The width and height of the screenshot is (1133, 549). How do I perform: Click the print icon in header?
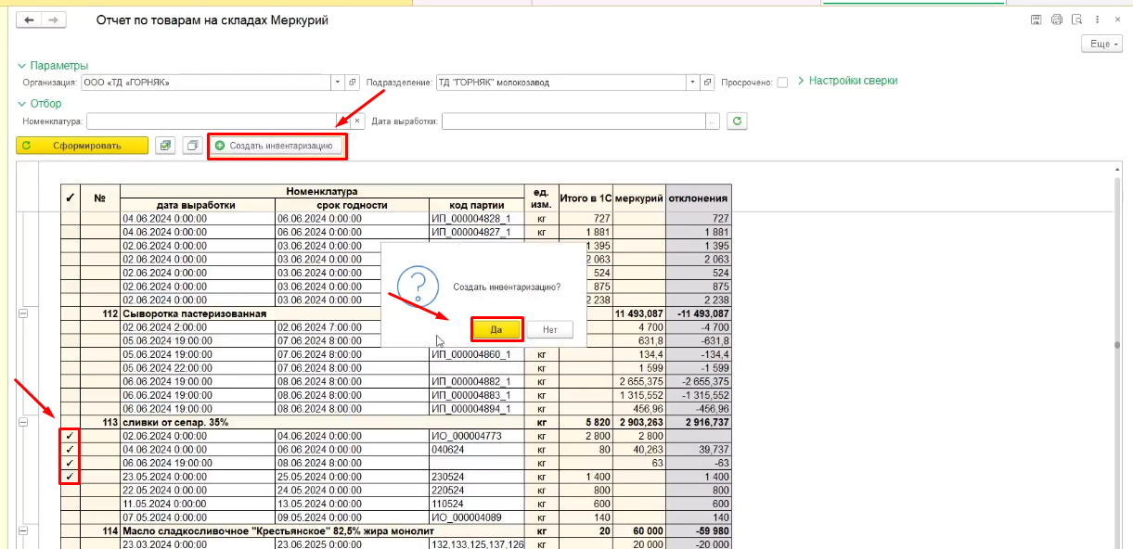point(1057,19)
